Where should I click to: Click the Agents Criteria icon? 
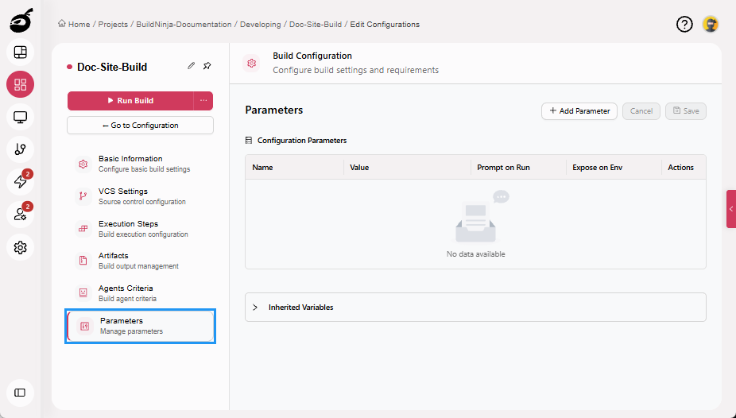pyautogui.click(x=83, y=292)
